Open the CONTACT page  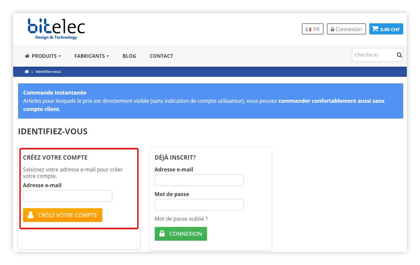pos(161,56)
